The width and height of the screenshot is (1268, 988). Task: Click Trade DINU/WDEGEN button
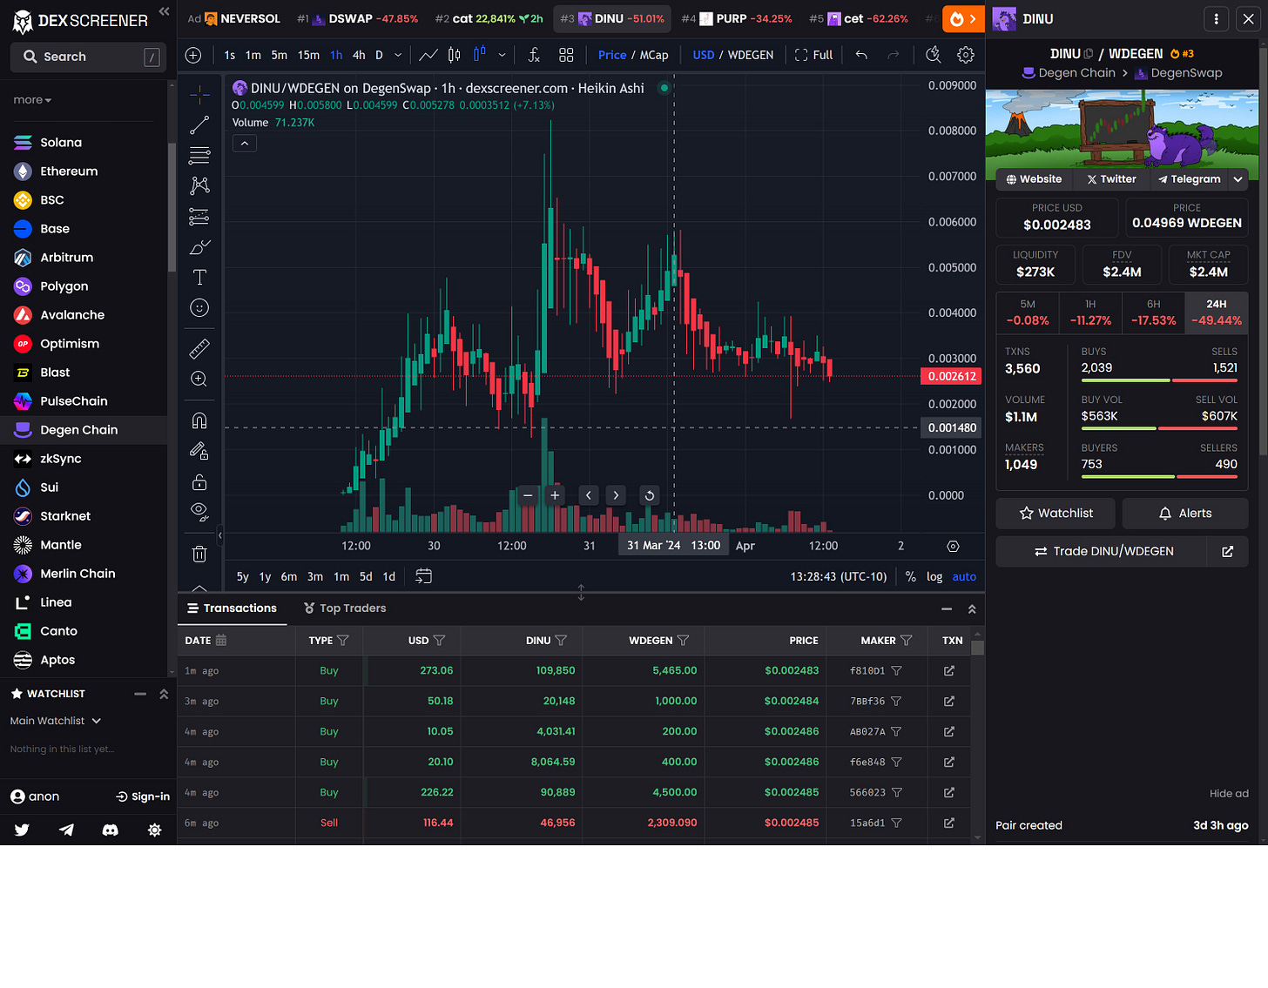(1102, 552)
